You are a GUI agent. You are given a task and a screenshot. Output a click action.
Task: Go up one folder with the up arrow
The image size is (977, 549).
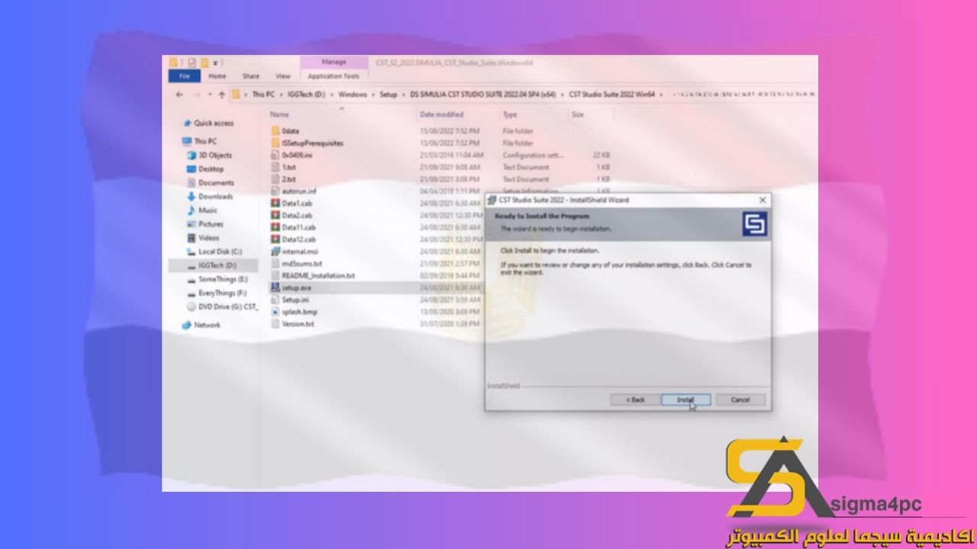[221, 95]
